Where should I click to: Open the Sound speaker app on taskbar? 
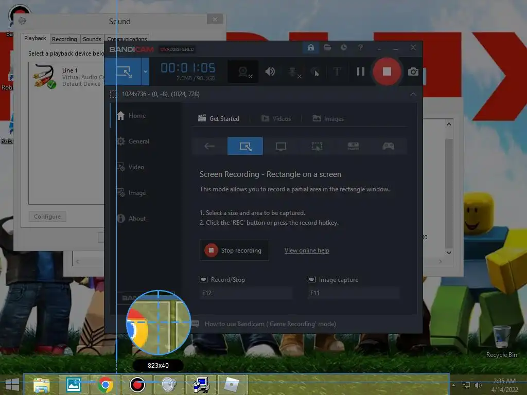[x=169, y=385]
